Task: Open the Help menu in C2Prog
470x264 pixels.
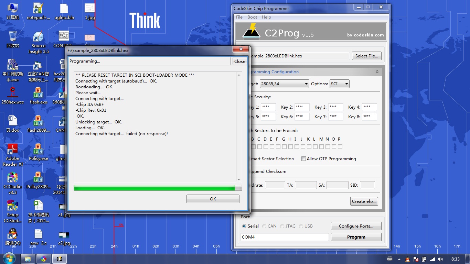Action: click(266, 17)
